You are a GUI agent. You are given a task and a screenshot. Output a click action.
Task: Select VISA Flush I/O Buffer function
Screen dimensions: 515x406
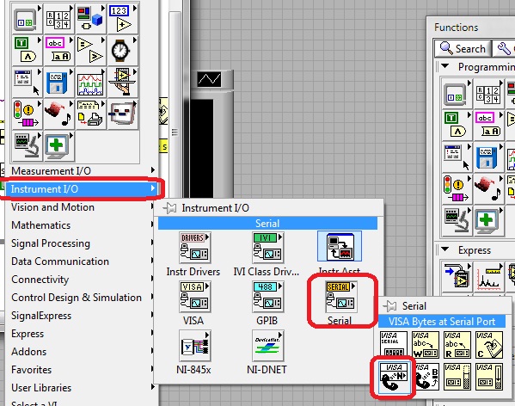(489, 377)
